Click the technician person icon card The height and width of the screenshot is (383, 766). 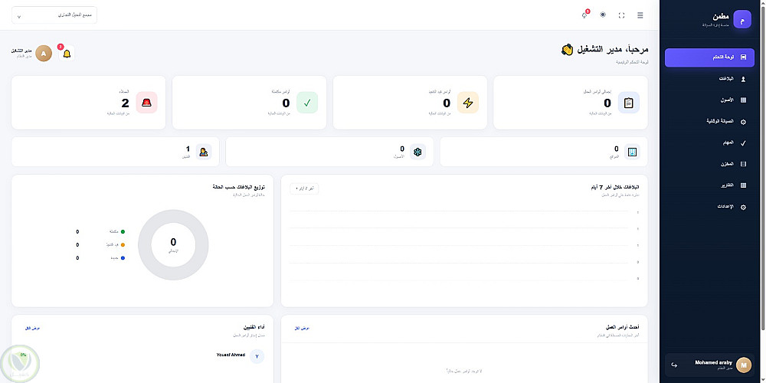203,152
